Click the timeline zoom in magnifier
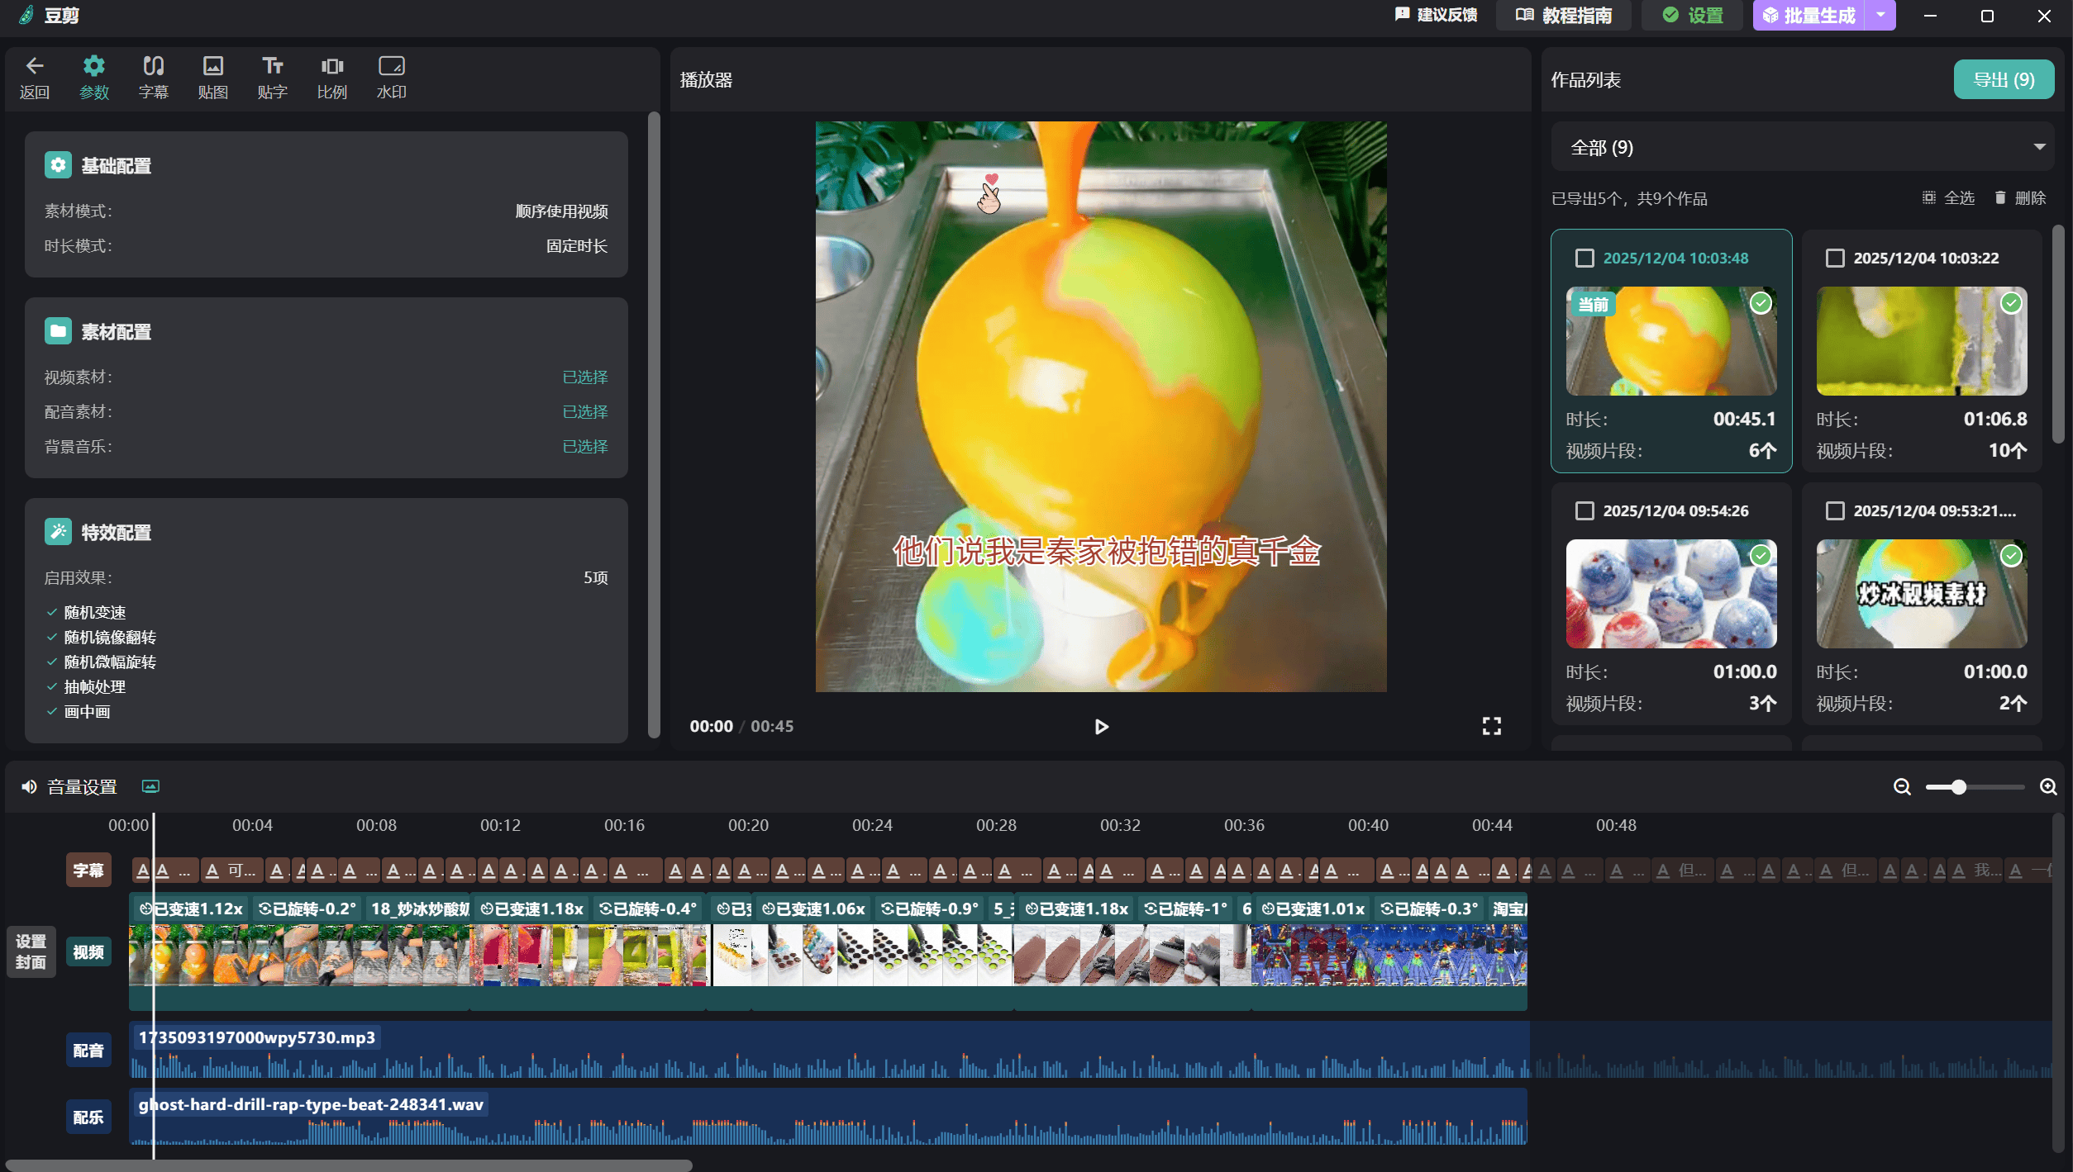 (x=2048, y=787)
